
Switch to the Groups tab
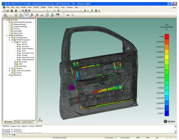(x=18, y=122)
